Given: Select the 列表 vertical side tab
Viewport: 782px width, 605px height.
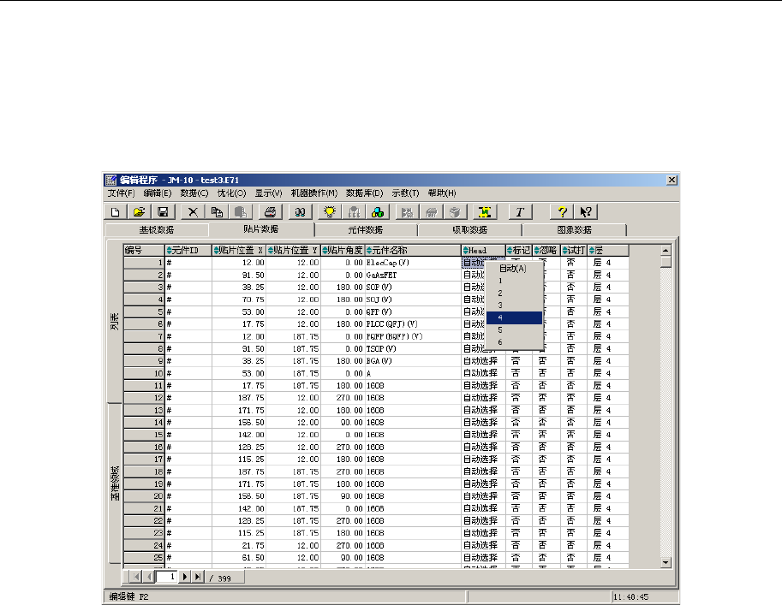Looking at the screenshot, I should pyautogui.click(x=115, y=322).
